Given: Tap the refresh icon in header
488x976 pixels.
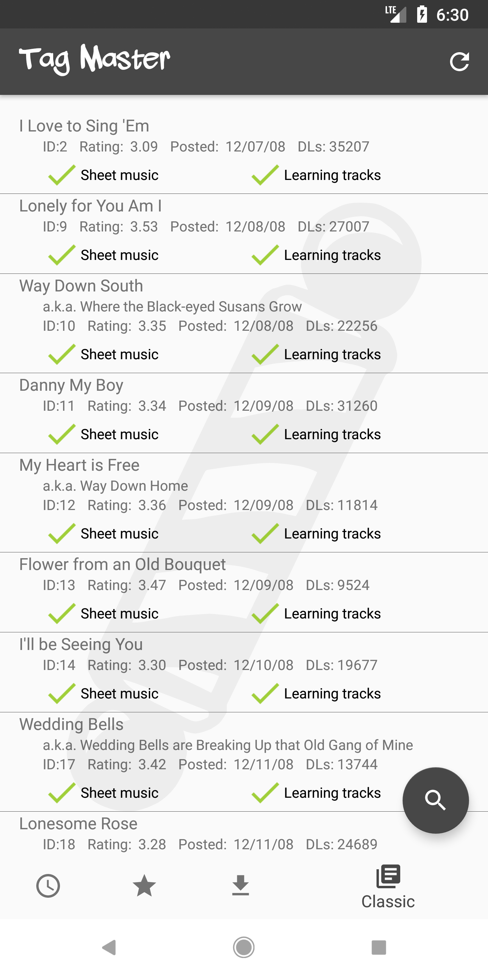Looking at the screenshot, I should coord(459,62).
